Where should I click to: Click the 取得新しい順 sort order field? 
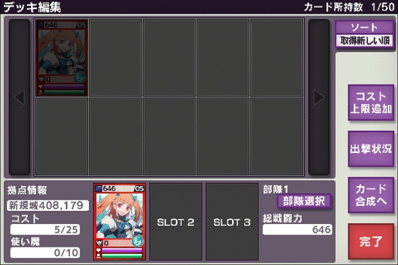click(364, 40)
